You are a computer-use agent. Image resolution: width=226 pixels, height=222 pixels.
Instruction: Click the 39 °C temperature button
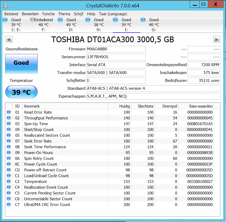[21, 92]
